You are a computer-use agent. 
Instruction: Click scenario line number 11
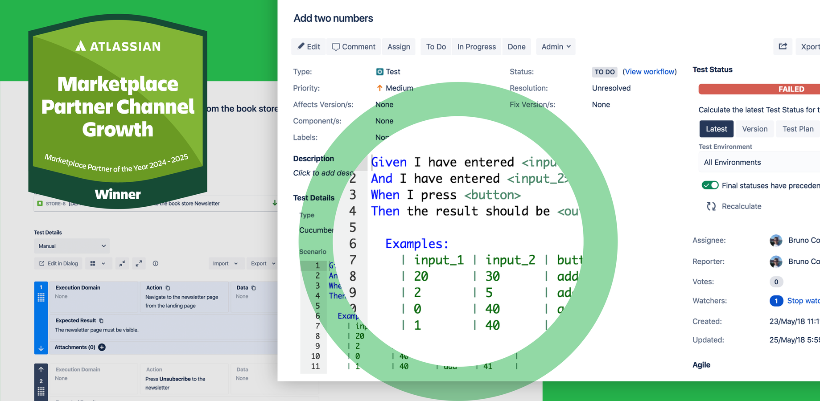[x=315, y=366]
